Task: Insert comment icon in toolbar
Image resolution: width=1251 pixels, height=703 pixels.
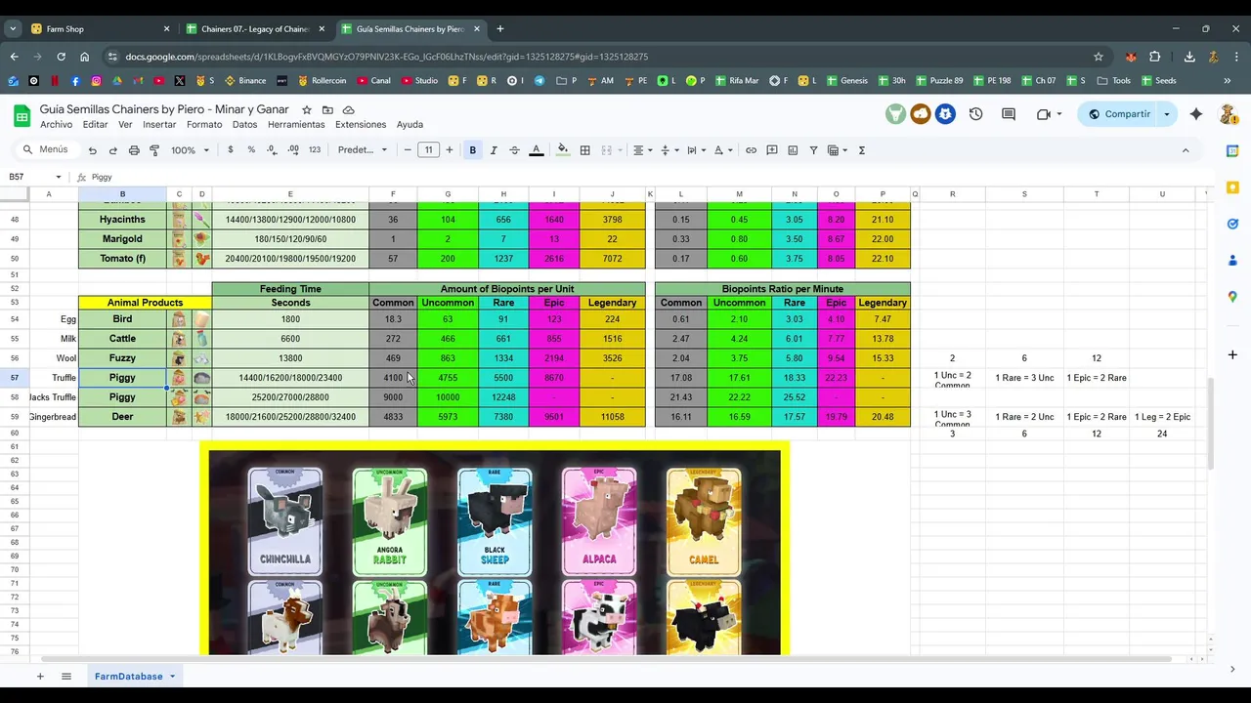Action: [772, 150]
